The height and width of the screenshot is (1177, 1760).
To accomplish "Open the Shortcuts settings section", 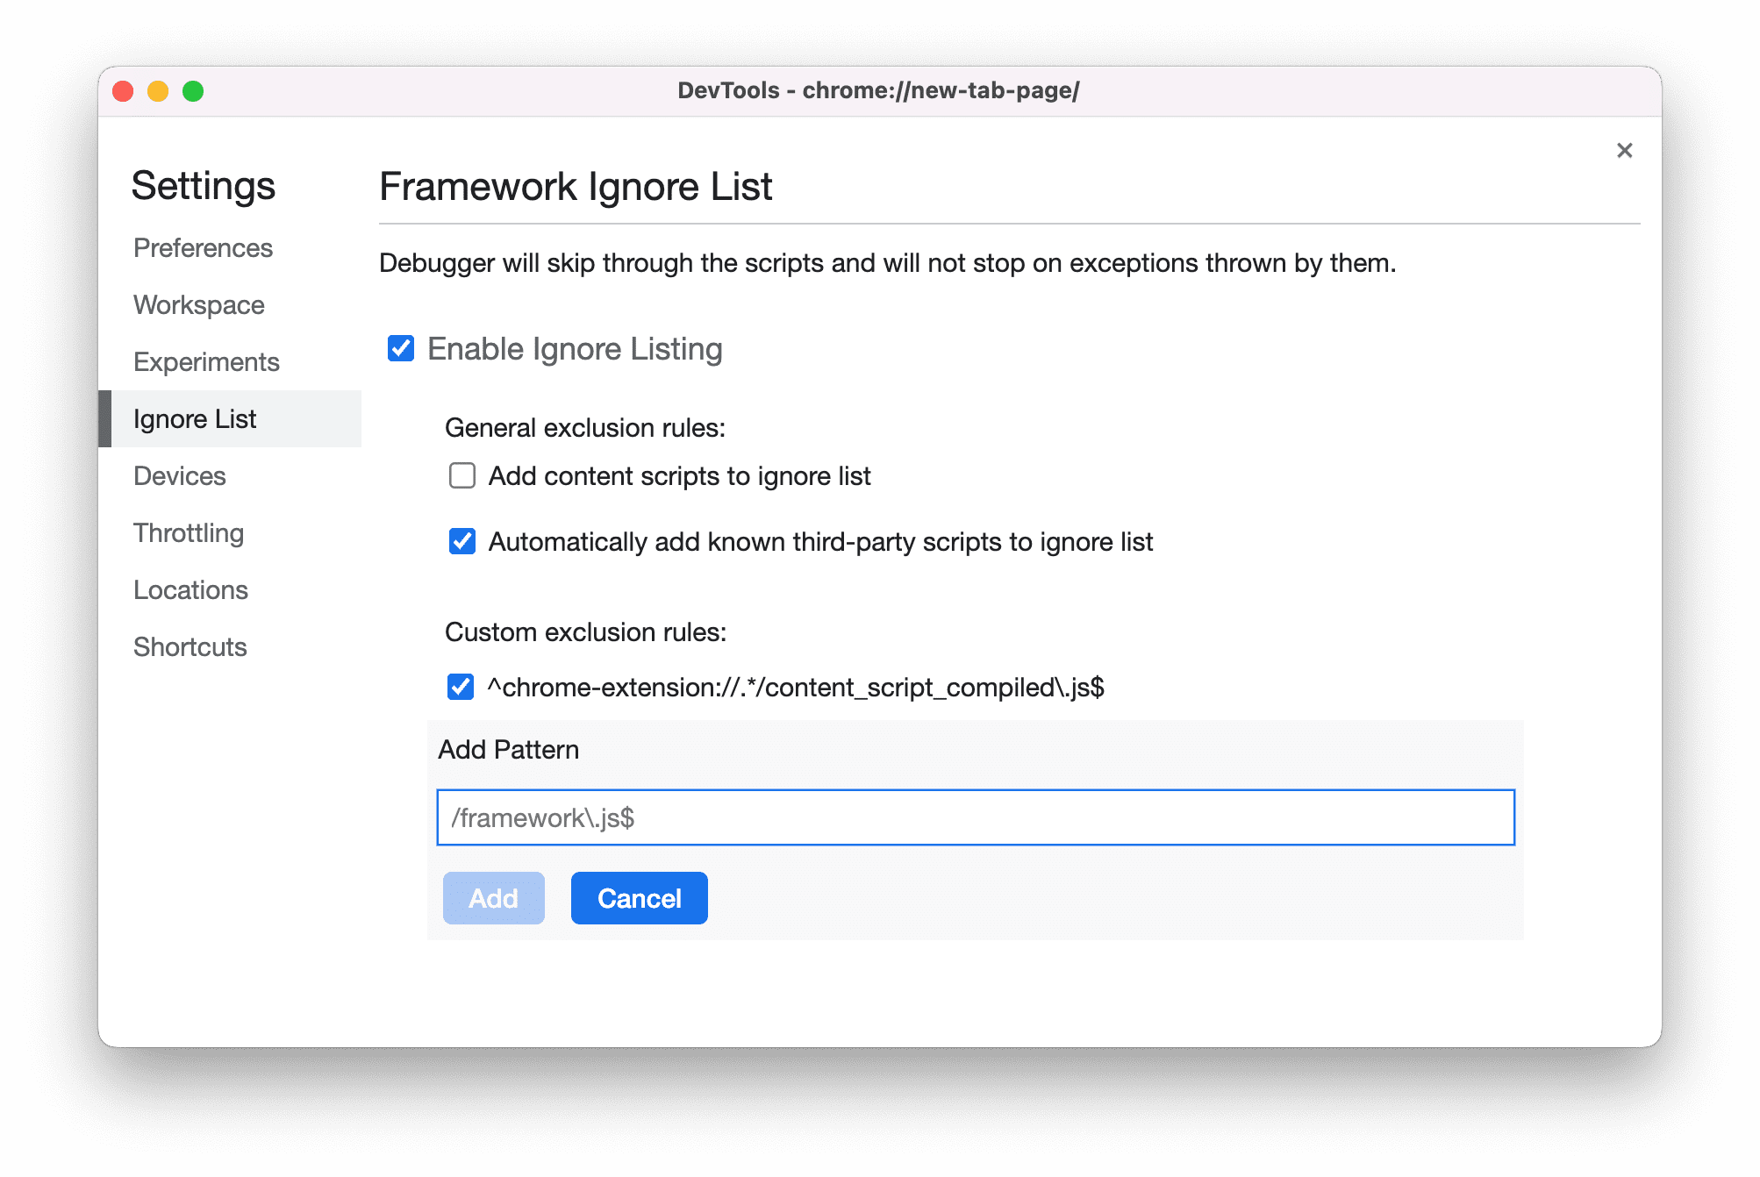I will (188, 645).
